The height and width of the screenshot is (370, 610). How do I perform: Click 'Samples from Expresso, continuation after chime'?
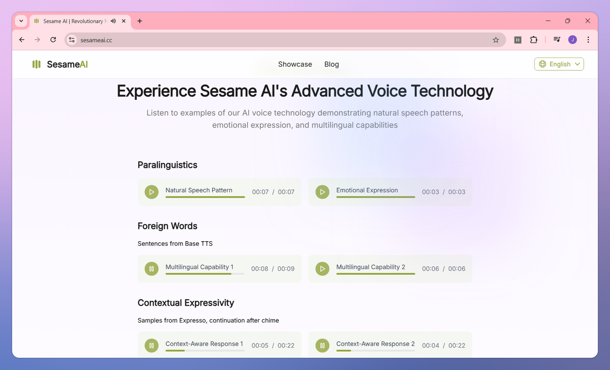tap(208, 321)
